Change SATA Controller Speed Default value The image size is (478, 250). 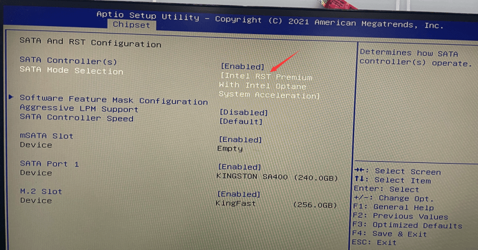coord(241,121)
